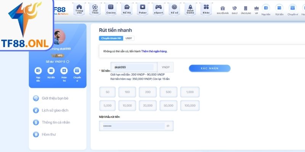Click Rút tiền in the top header

coord(279,10)
